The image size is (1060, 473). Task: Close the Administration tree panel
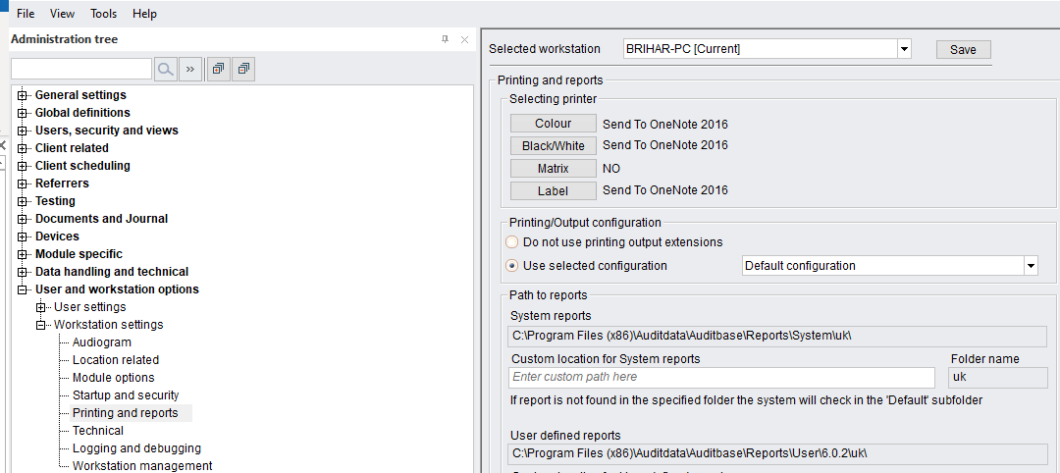click(x=464, y=40)
